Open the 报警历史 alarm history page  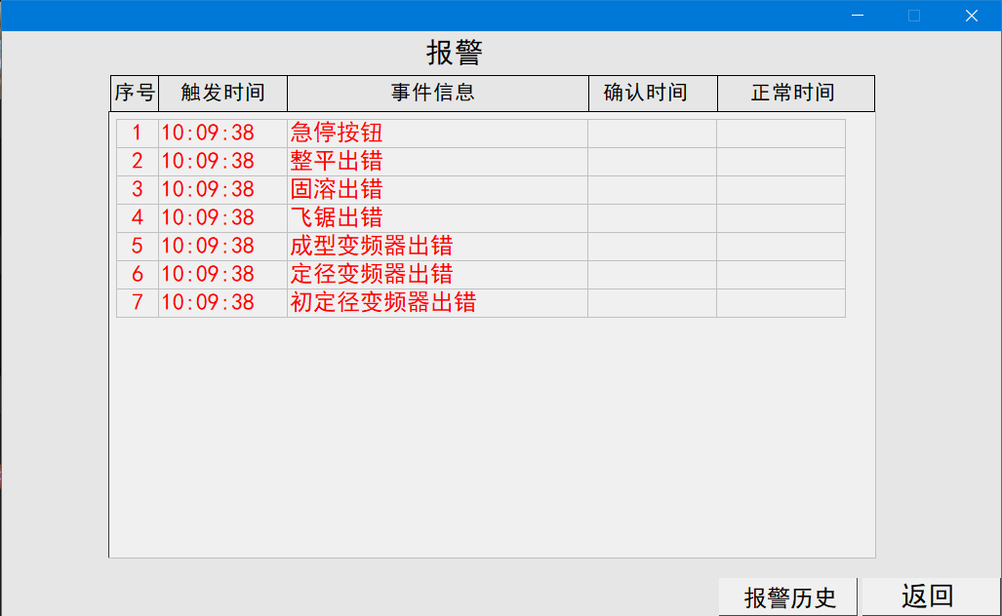tap(789, 597)
